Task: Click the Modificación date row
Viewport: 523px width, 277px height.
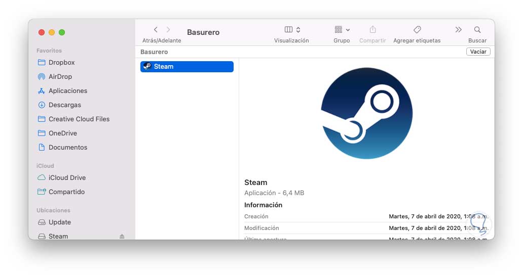Action: 366,228
